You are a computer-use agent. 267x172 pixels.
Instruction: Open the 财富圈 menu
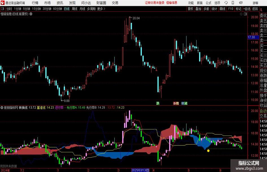[x=101, y=3]
